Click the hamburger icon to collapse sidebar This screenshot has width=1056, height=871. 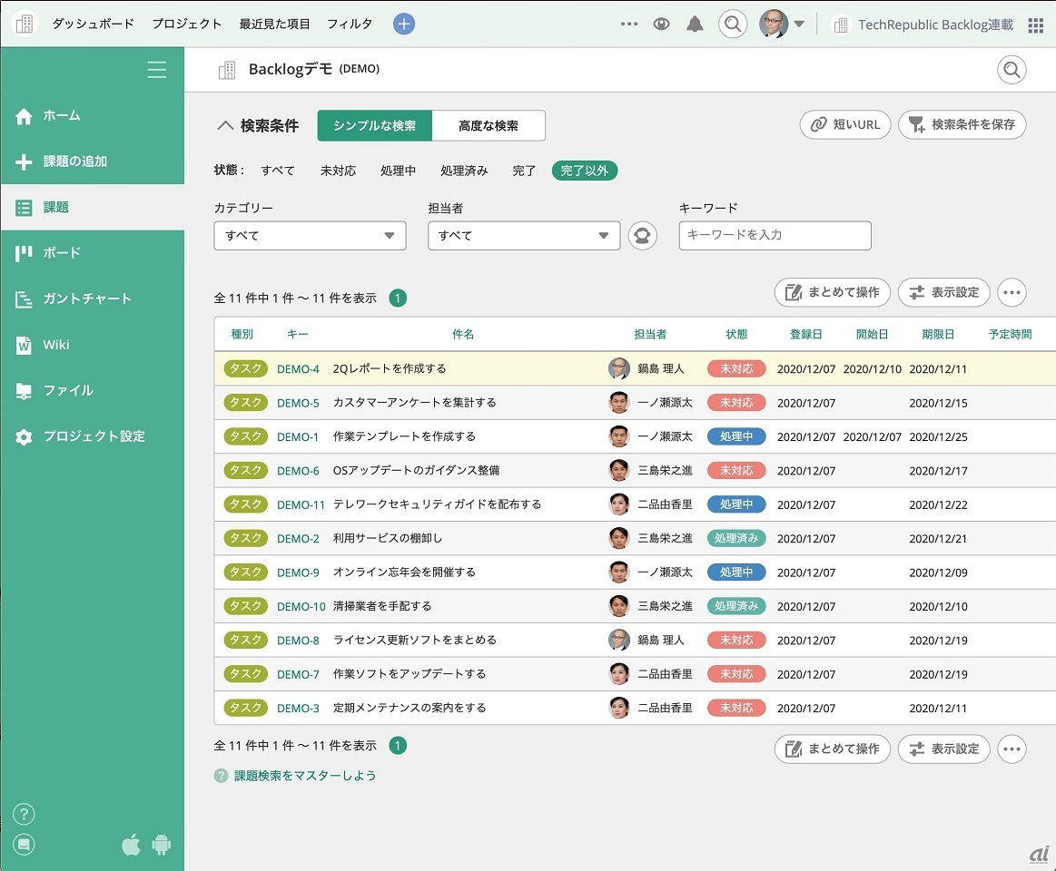[157, 70]
